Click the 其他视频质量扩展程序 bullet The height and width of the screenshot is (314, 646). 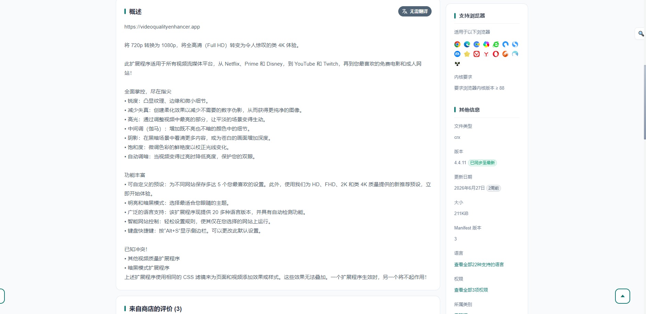point(152,259)
